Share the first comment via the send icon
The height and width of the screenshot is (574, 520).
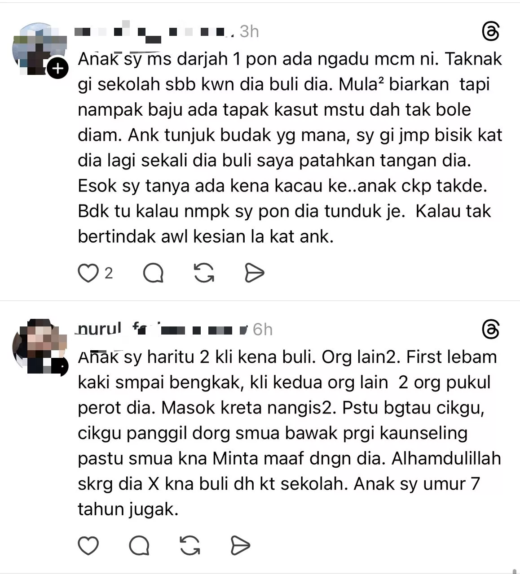[255, 272]
